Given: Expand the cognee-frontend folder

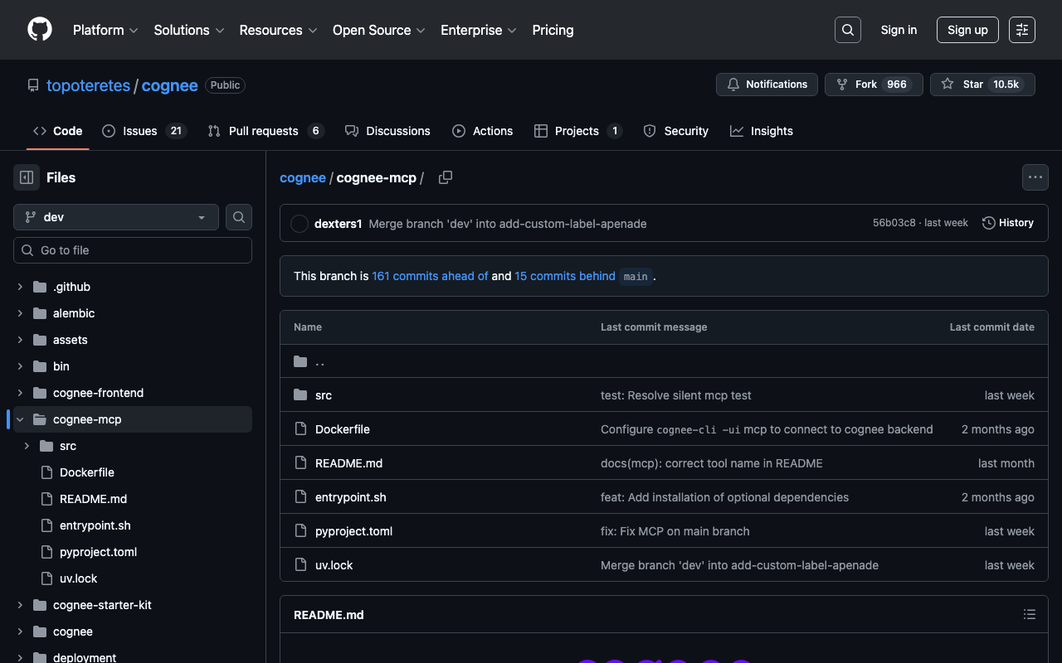Looking at the screenshot, I should (x=21, y=393).
